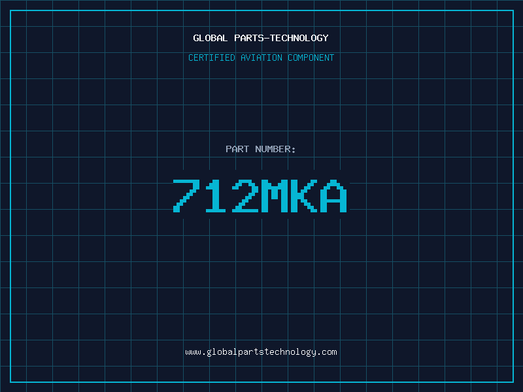The width and height of the screenshot is (523, 392).
Task: Select the CERTIFIED AVIATION COMPONENT subtitle
Action: tap(261, 57)
